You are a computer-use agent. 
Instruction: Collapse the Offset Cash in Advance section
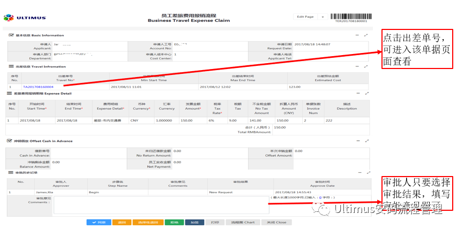tap(358, 141)
